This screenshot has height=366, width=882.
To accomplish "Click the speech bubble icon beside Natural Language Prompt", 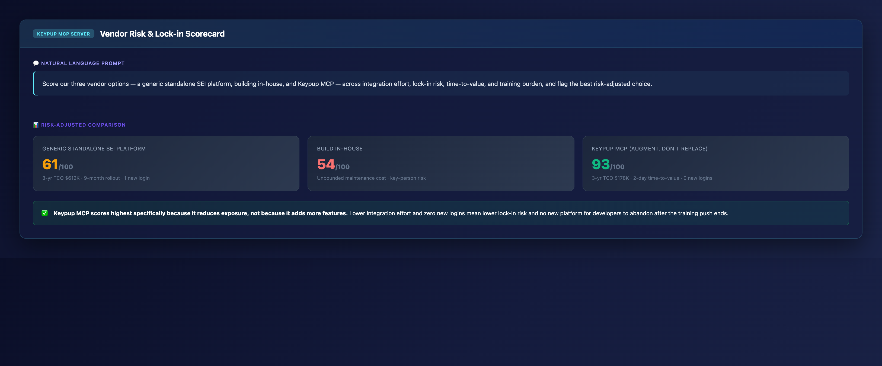I will point(36,63).
